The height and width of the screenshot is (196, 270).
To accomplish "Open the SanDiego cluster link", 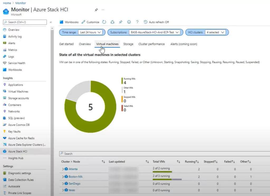I will point(74,184).
